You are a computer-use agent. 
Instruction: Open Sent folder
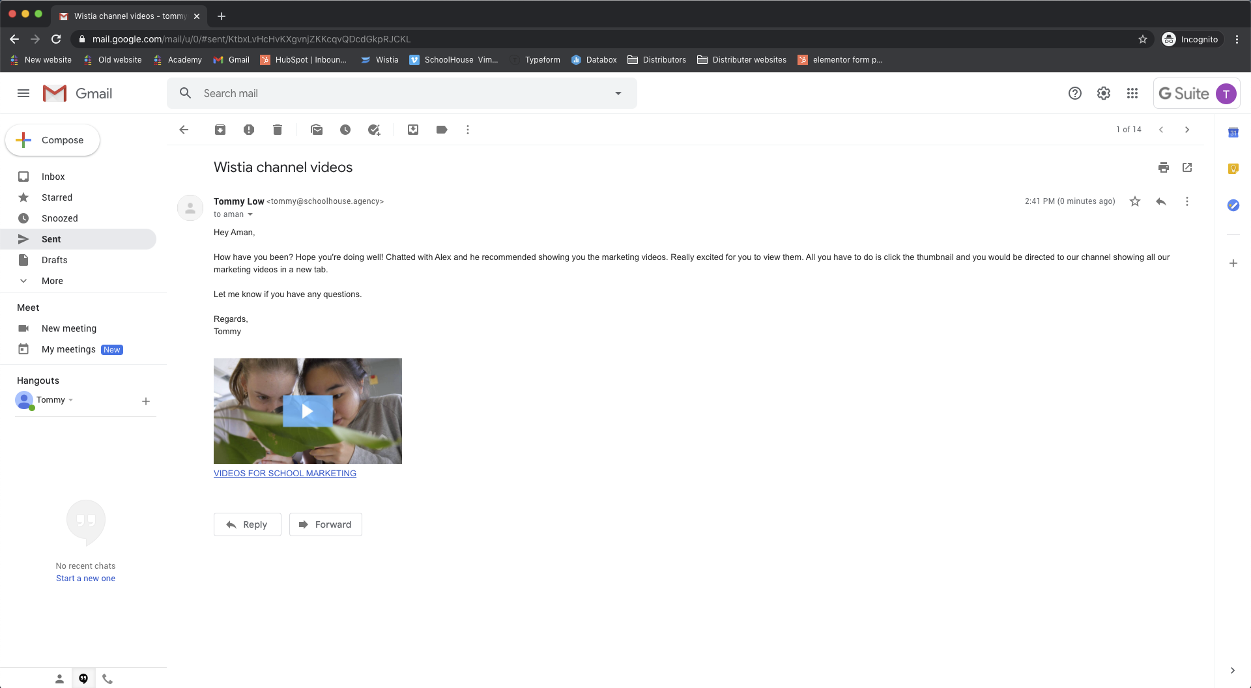[78, 239]
